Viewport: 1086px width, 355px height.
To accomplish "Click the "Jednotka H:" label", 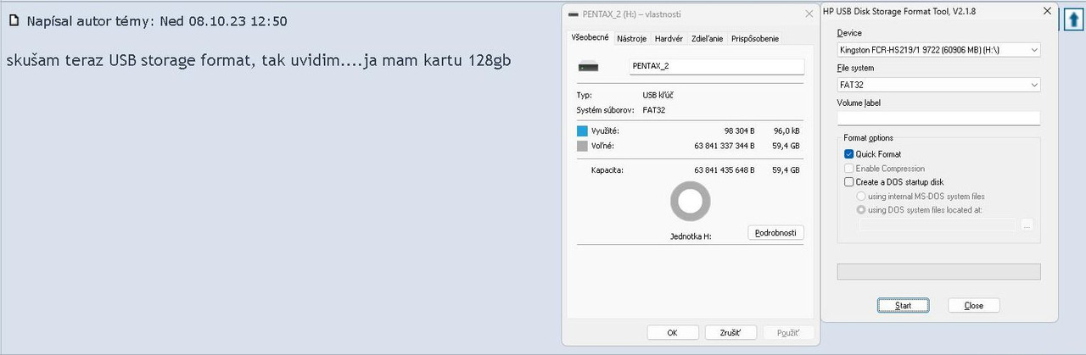I will [x=691, y=237].
